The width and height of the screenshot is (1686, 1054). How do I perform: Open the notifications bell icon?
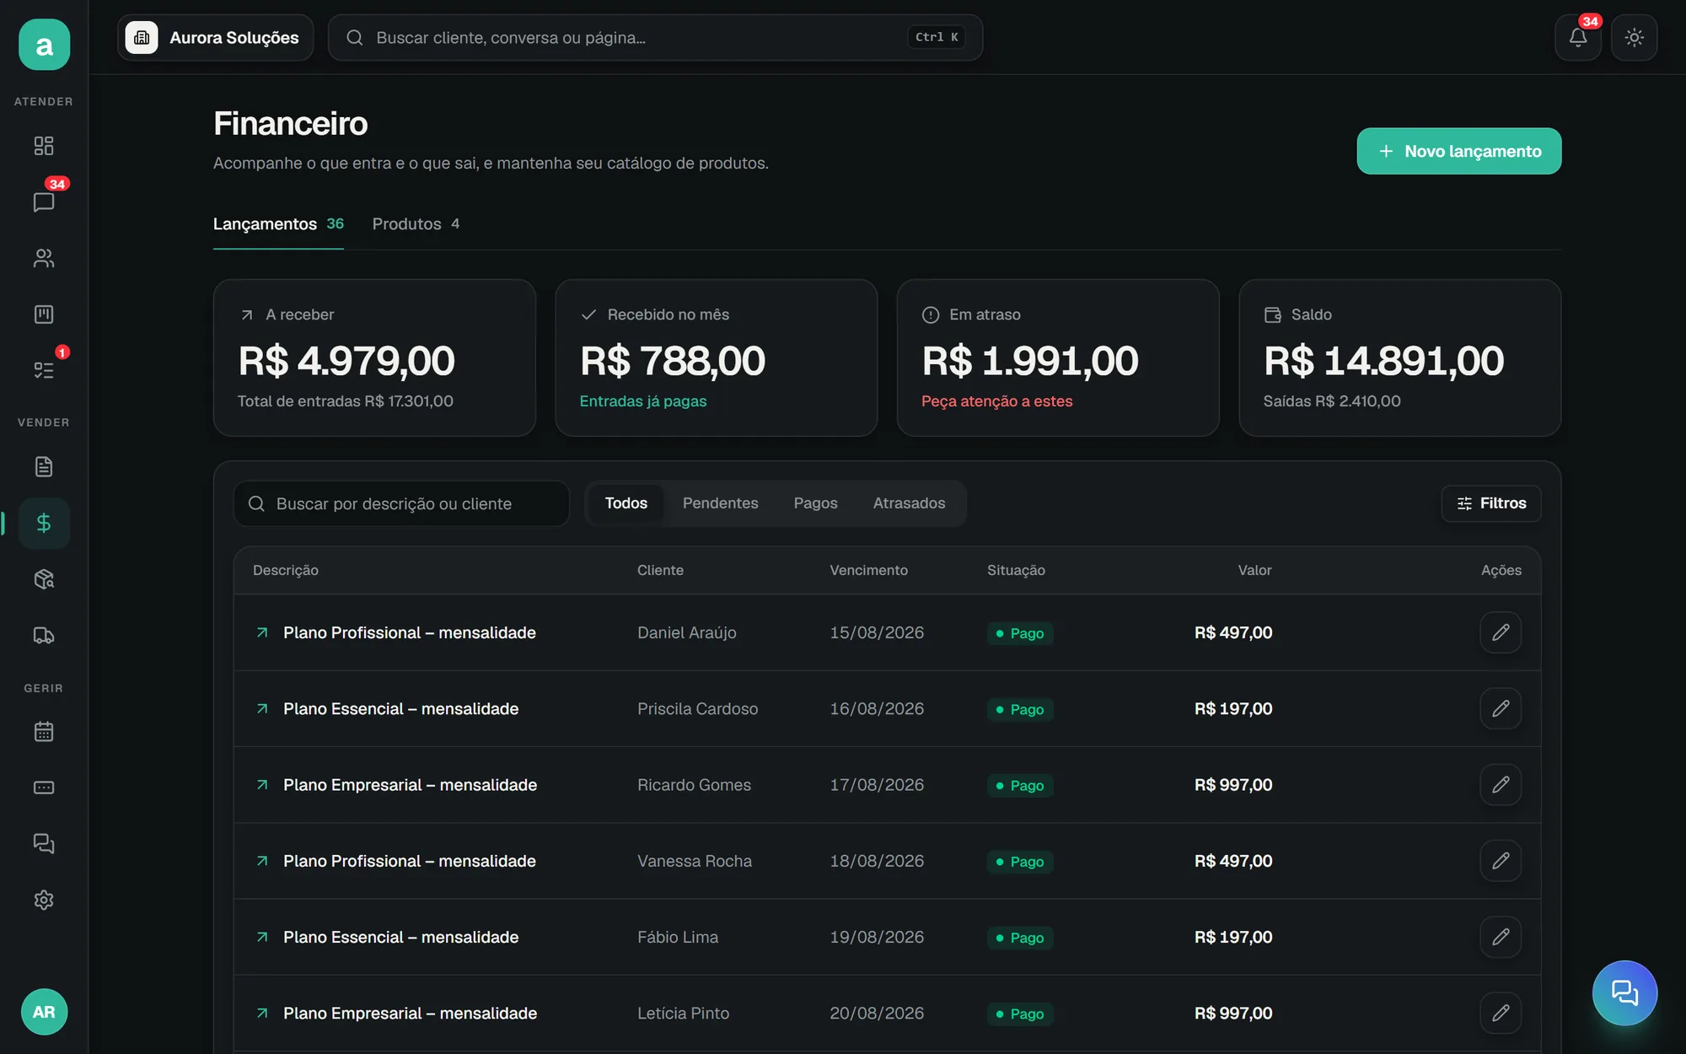coord(1578,37)
